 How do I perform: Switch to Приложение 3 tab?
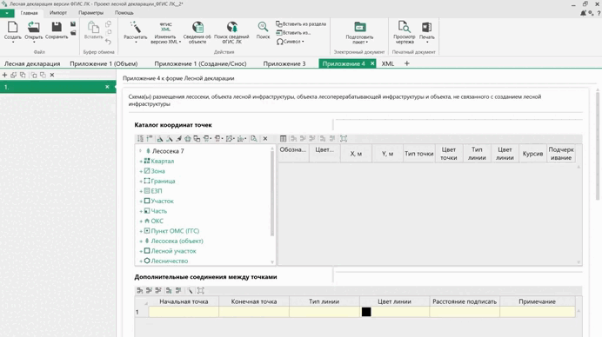coord(284,63)
